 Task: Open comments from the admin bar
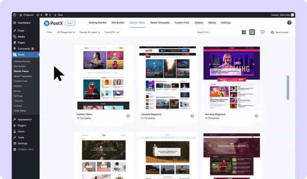tap(48, 15)
